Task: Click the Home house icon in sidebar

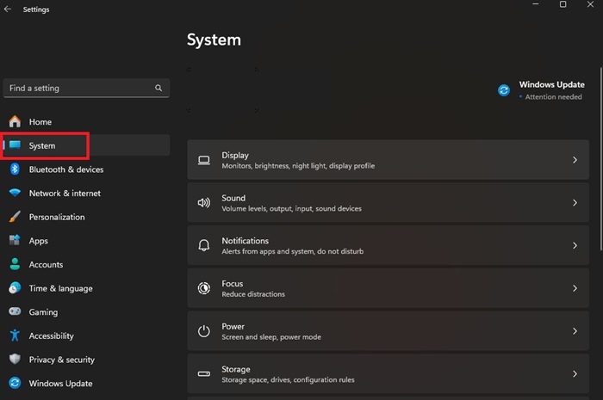Action: [15, 121]
